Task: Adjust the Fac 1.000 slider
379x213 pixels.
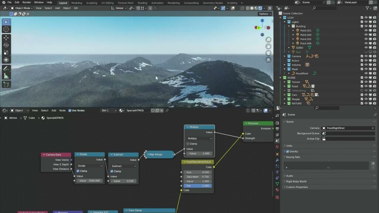Action: click(x=198, y=186)
